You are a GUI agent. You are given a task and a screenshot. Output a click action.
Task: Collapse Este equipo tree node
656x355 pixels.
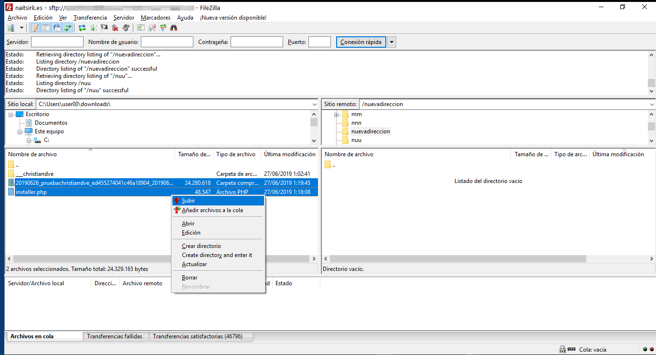tap(20, 131)
